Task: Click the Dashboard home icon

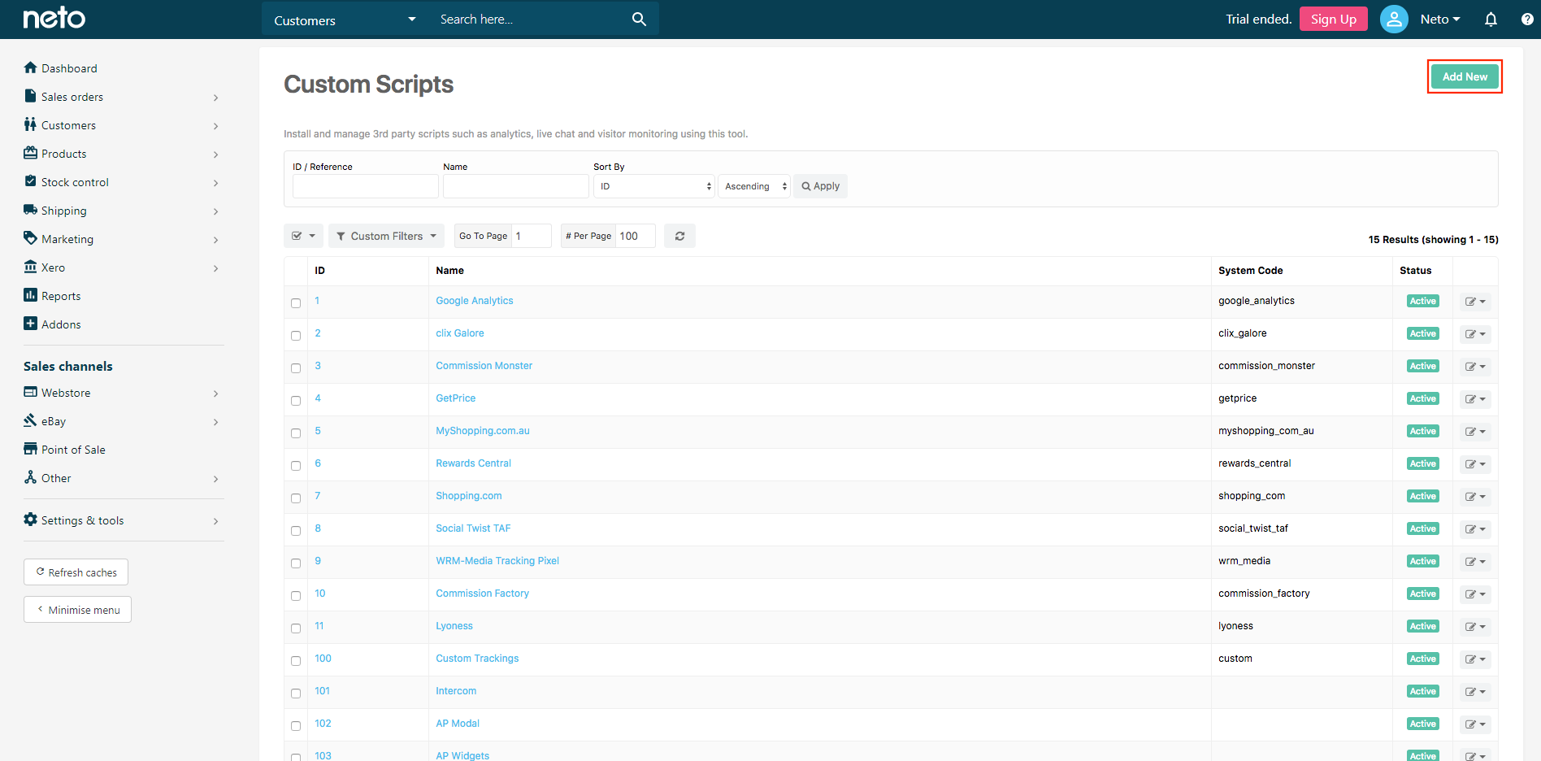Action: (30, 67)
